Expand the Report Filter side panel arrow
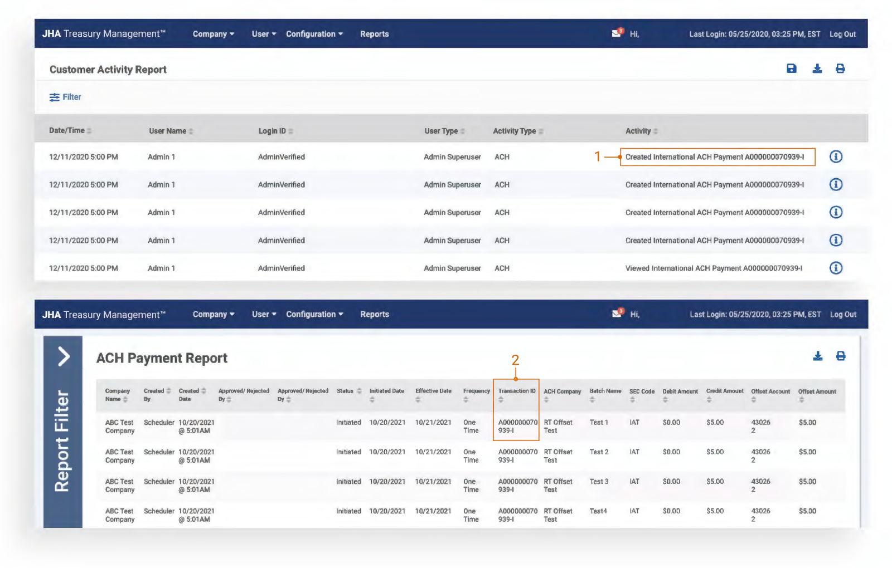The height and width of the screenshot is (568, 892). (64, 356)
